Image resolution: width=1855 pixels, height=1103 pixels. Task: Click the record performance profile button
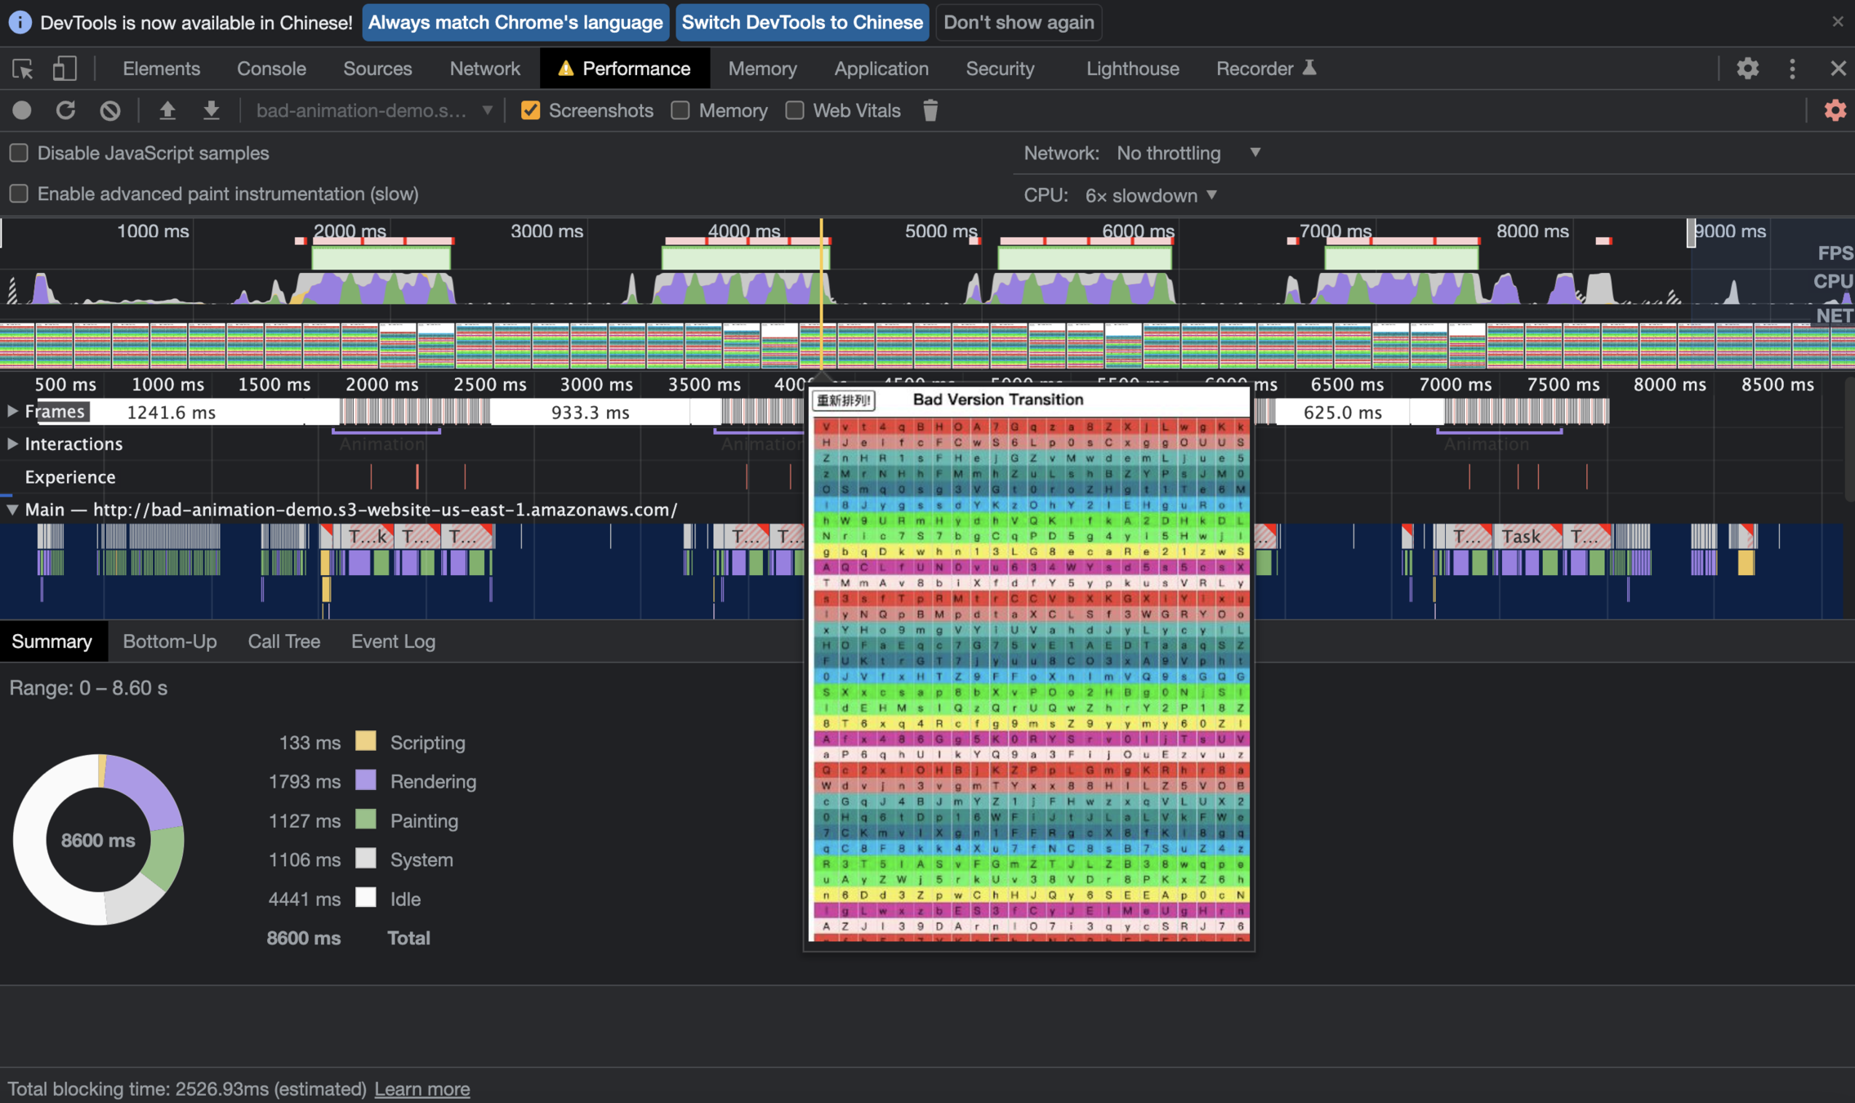22,110
